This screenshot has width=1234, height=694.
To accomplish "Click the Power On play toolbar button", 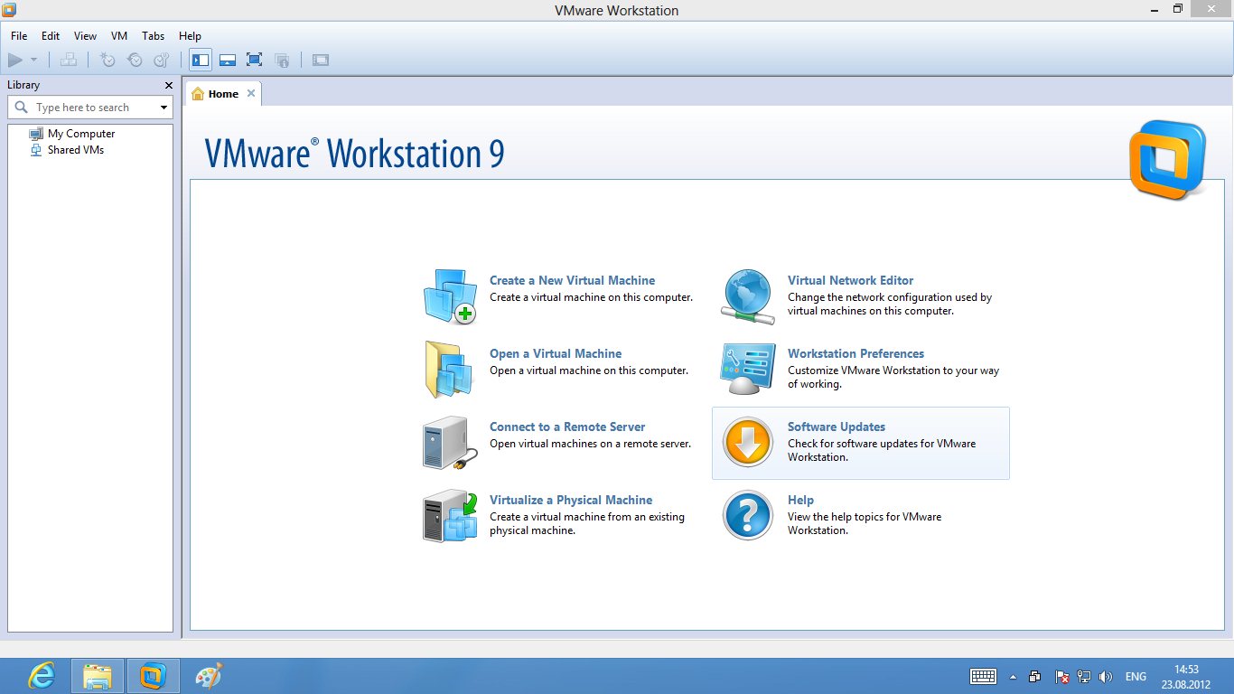I will [15, 61].
